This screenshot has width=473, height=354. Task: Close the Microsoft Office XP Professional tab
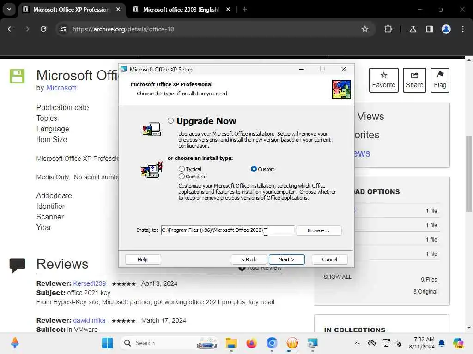coord(118,10)
